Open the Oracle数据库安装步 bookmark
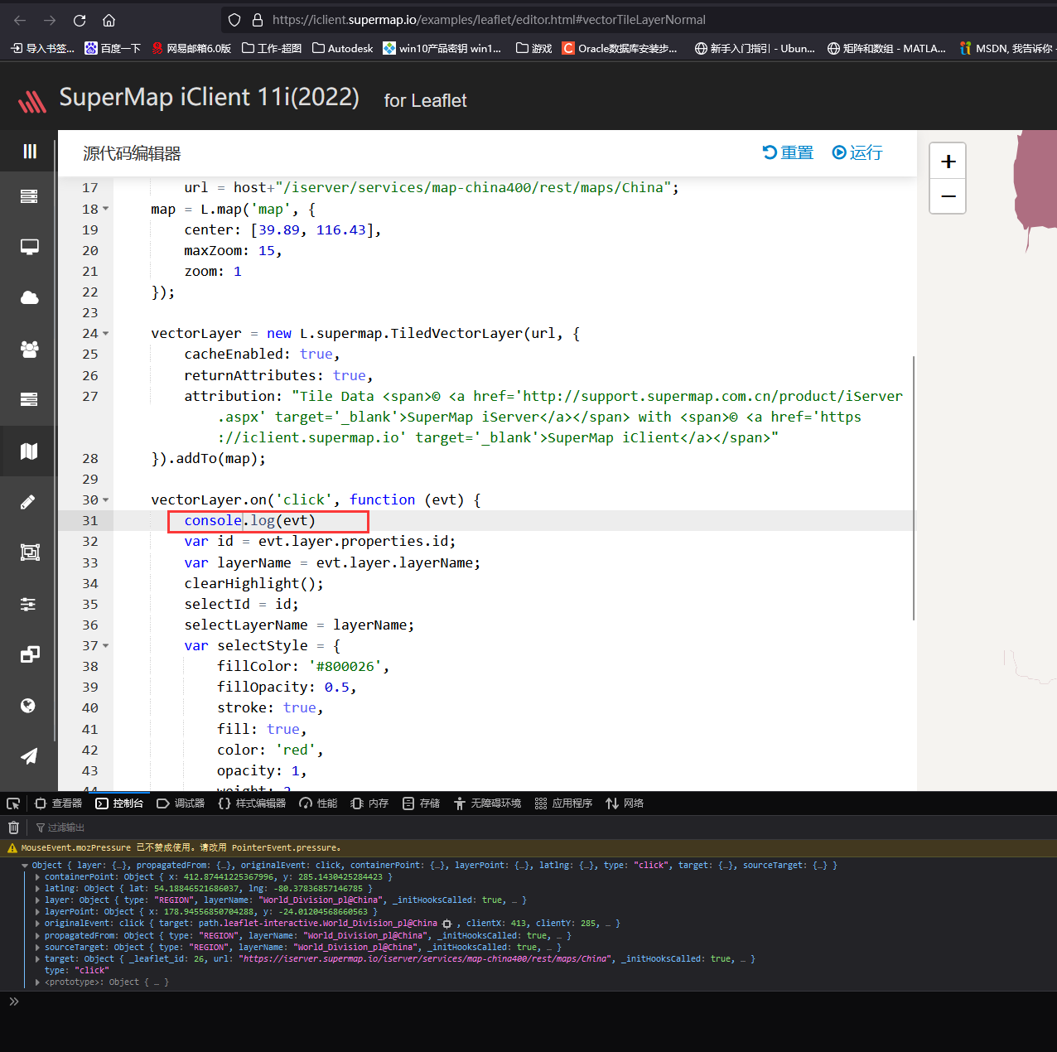 pos(620,48)
